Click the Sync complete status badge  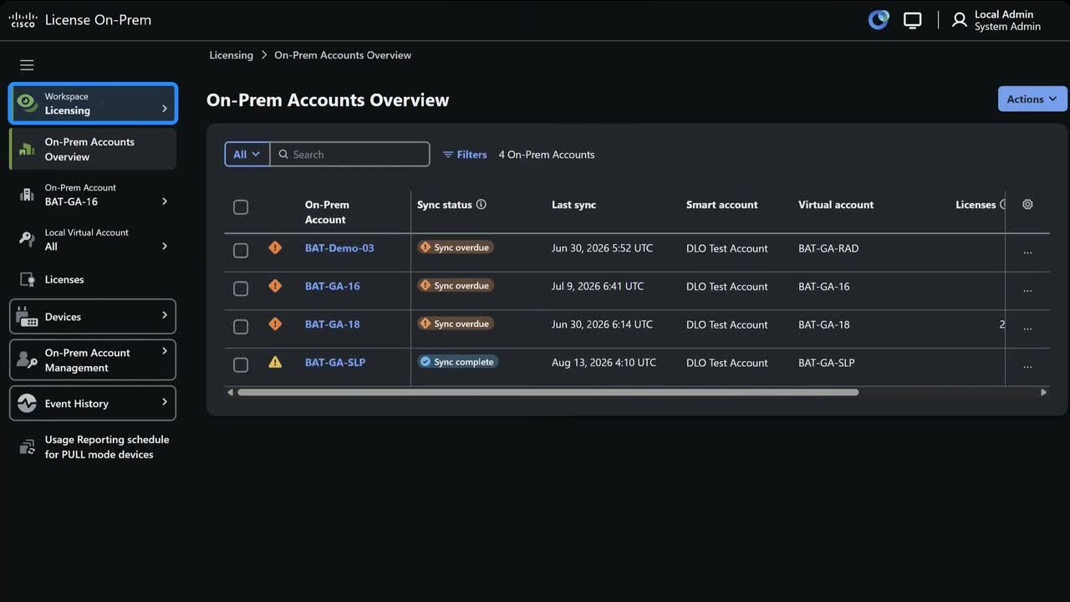coord(458,362)
